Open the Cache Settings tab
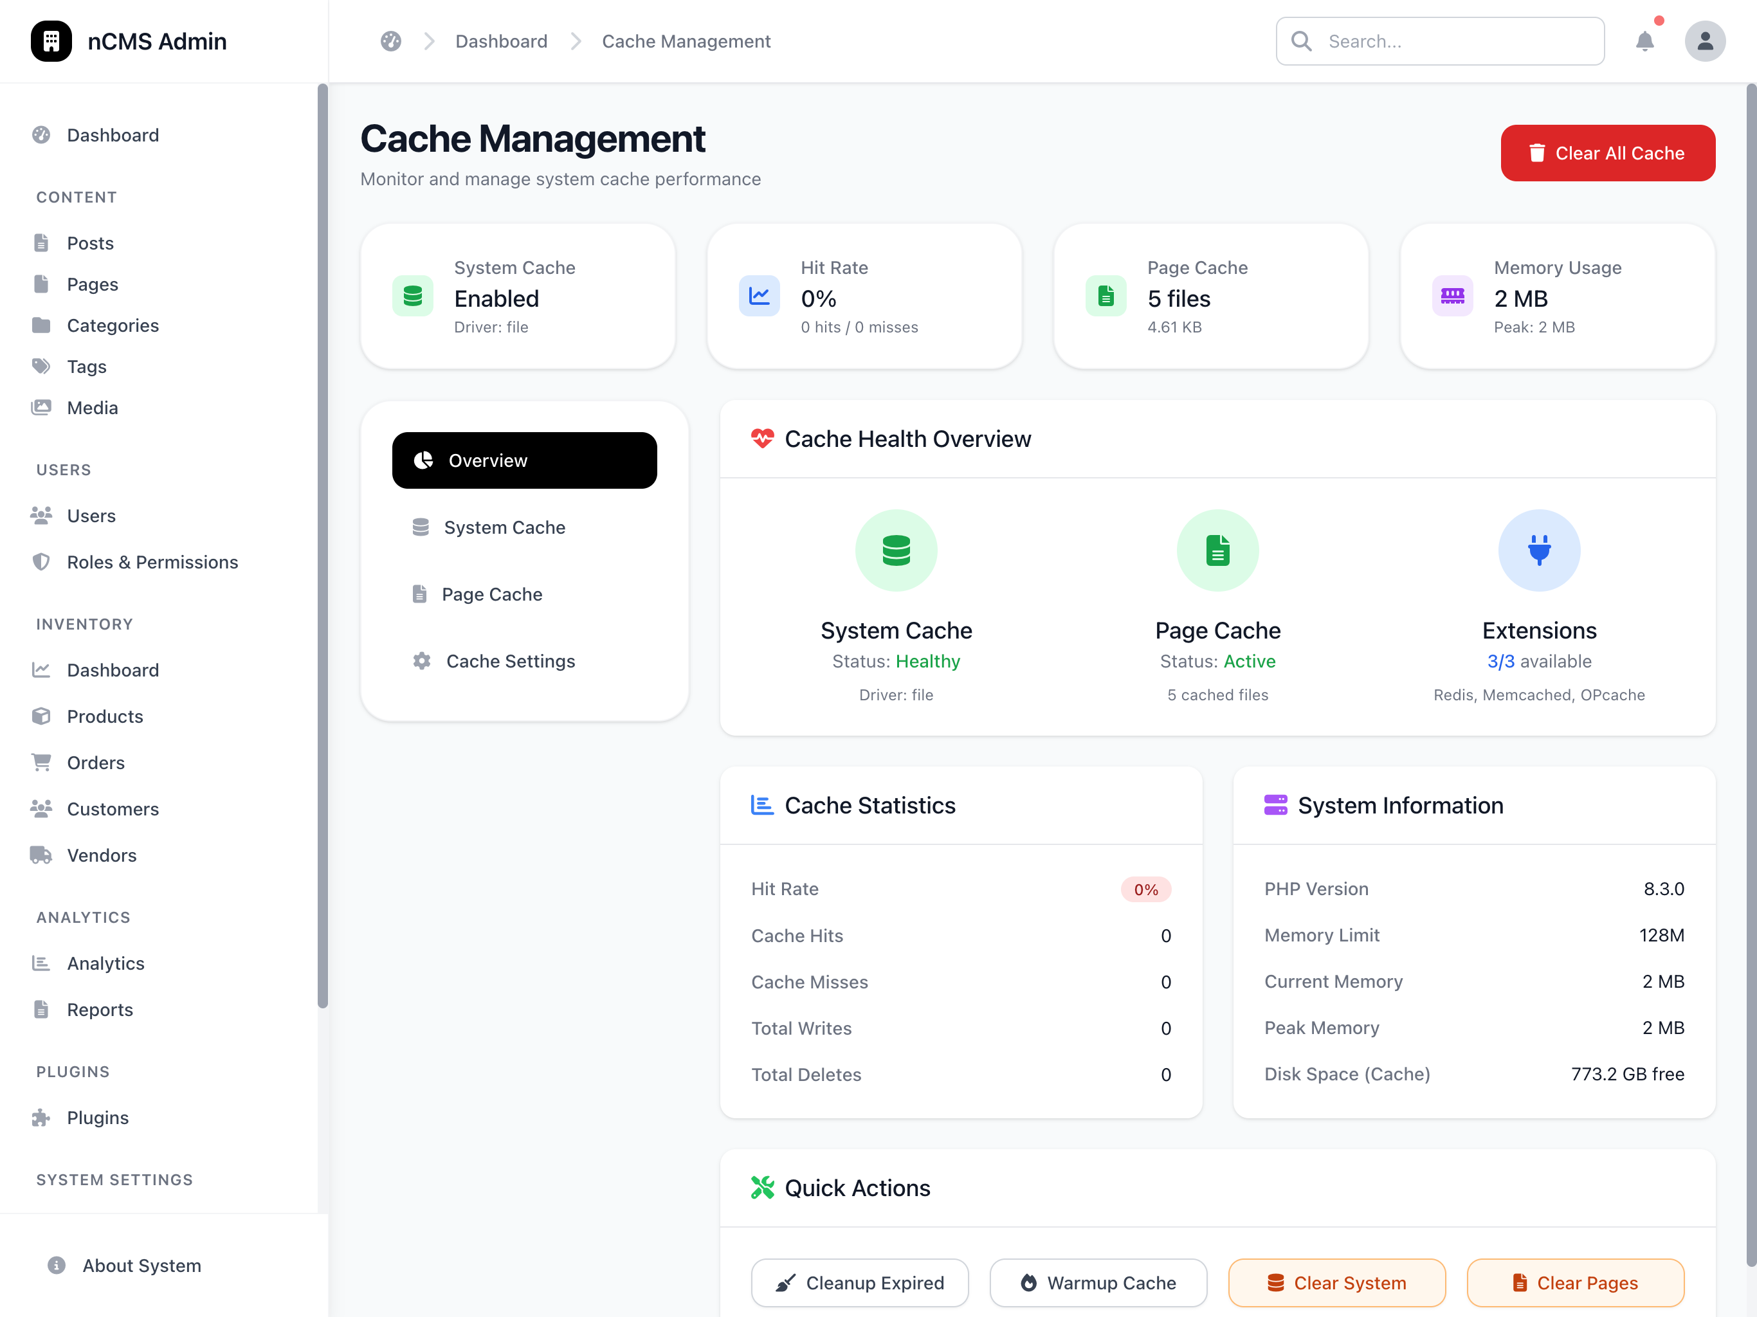1757x1317 pixels. tap(524, 660)
